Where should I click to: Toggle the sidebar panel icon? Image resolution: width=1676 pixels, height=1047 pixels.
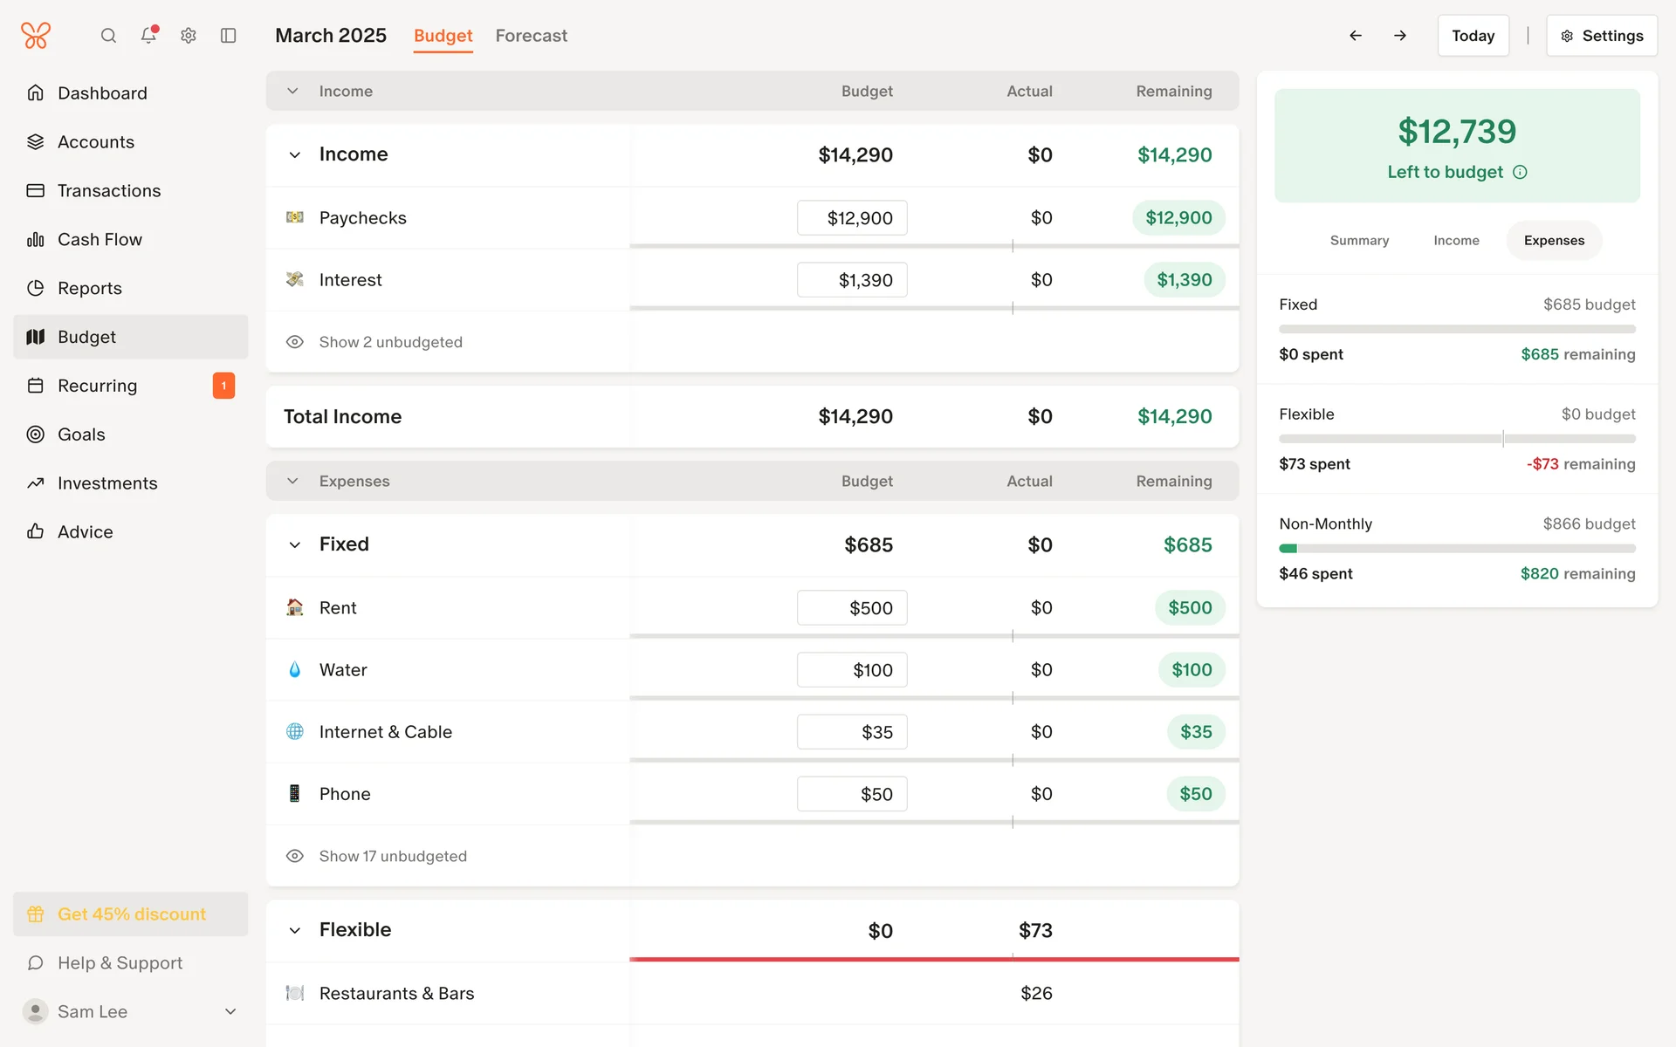click(x=229, y=36)
